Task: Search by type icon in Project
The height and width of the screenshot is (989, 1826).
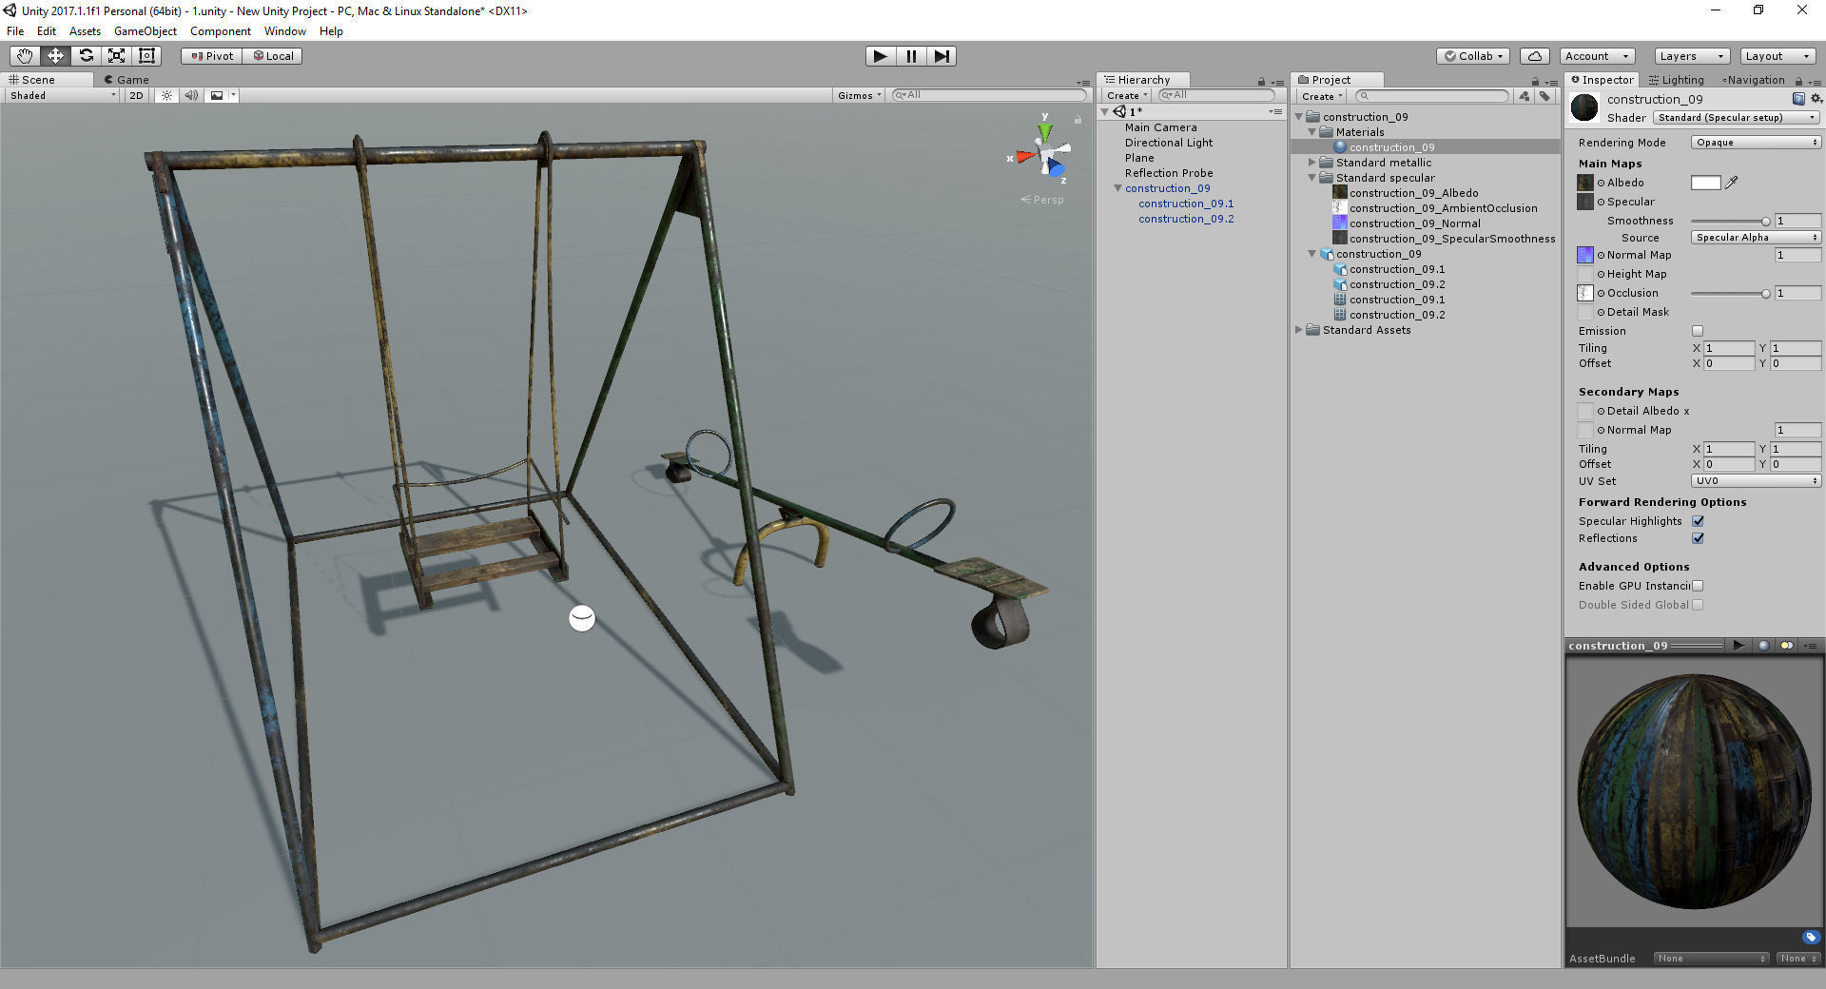Action: tap(1525, 96)
